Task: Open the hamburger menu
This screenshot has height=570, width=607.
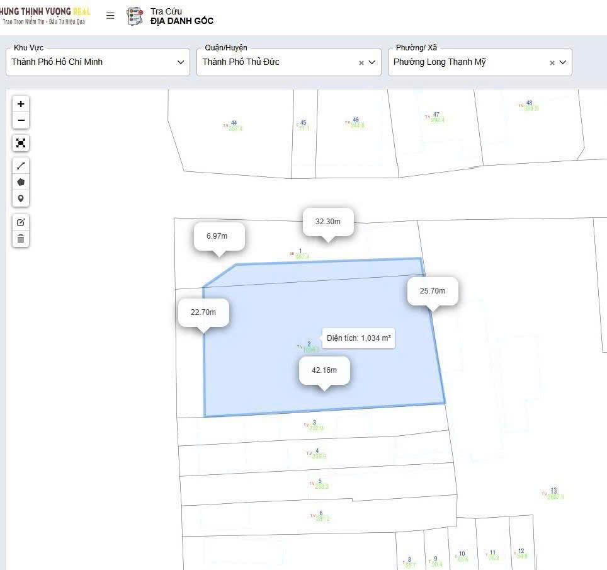Action: [110, 16]
